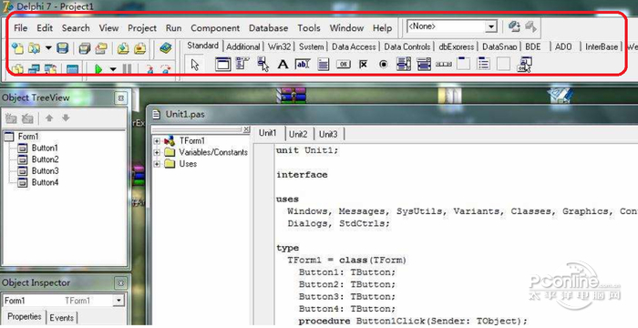The width and height of the screenshot is (638, 328).
Task: Open the Component menu
Action: coord(215,28)
